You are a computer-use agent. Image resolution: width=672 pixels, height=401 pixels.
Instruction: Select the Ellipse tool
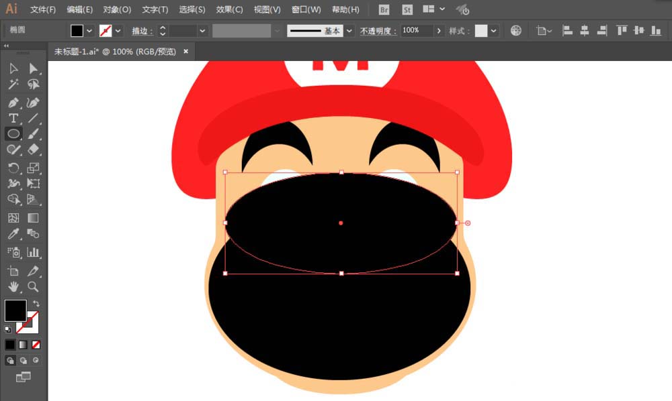coord(13,134)
